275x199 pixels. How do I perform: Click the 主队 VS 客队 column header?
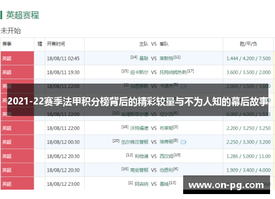[153, 44]
